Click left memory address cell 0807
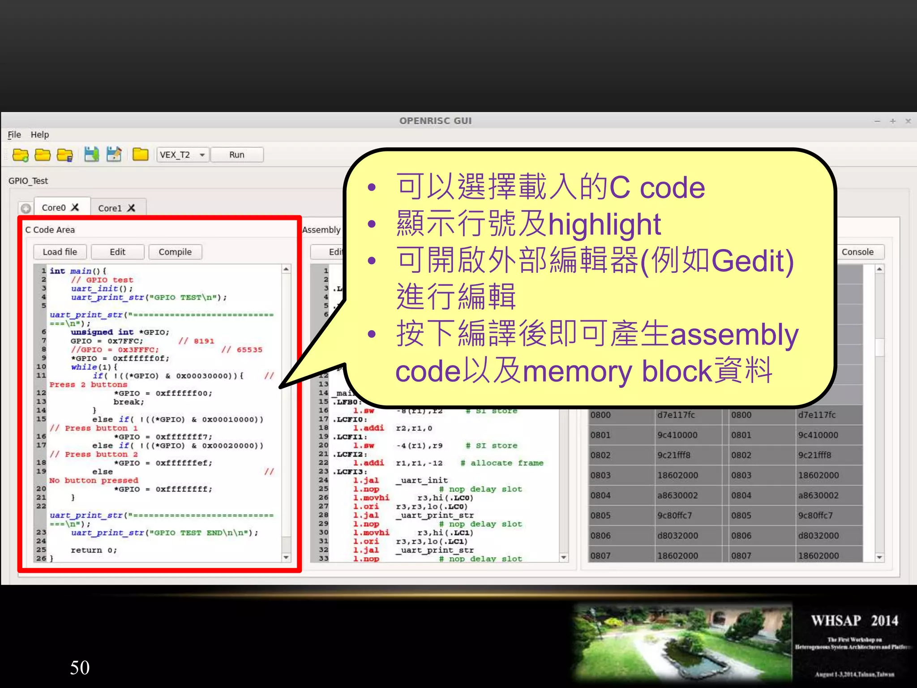 (x=621, y=555)
